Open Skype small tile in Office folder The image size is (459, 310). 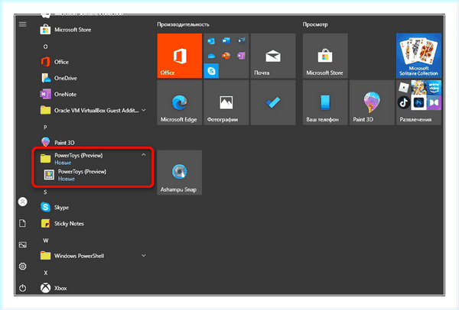click(x=211, y=71)
